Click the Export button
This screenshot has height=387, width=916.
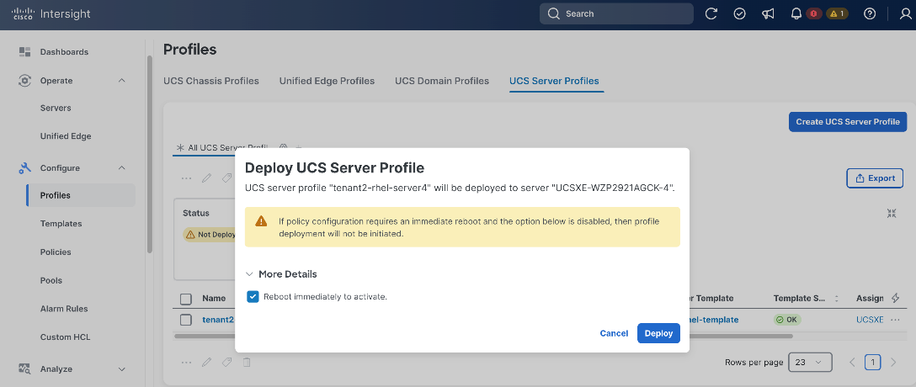point(875,178)
